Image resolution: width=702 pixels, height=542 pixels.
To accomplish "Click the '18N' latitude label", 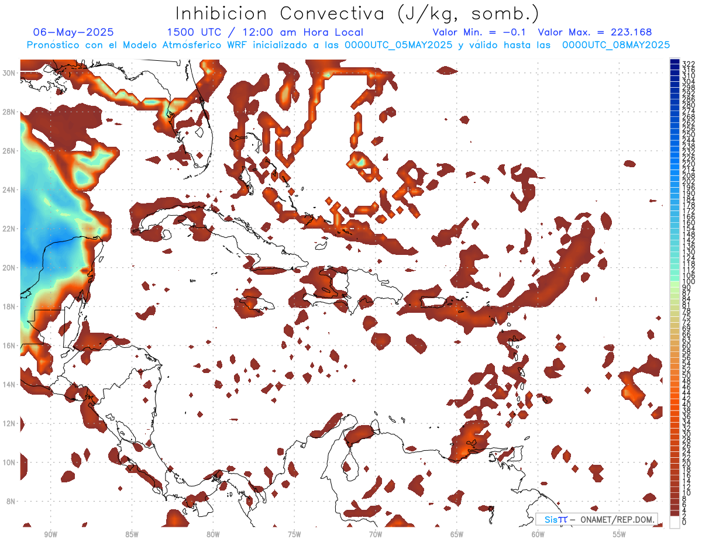I will click(10, 306).
